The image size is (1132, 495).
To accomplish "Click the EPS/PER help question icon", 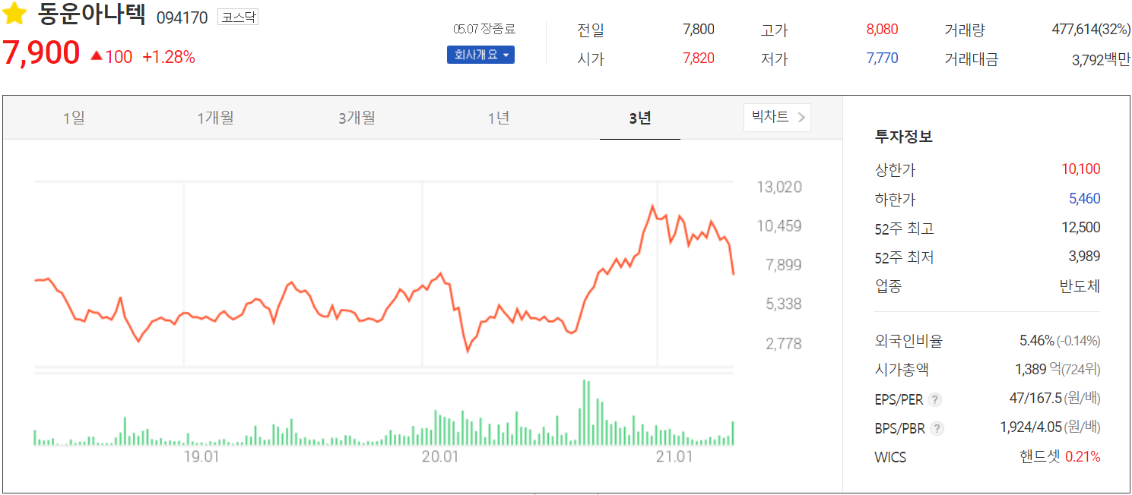I will [935, 399].
